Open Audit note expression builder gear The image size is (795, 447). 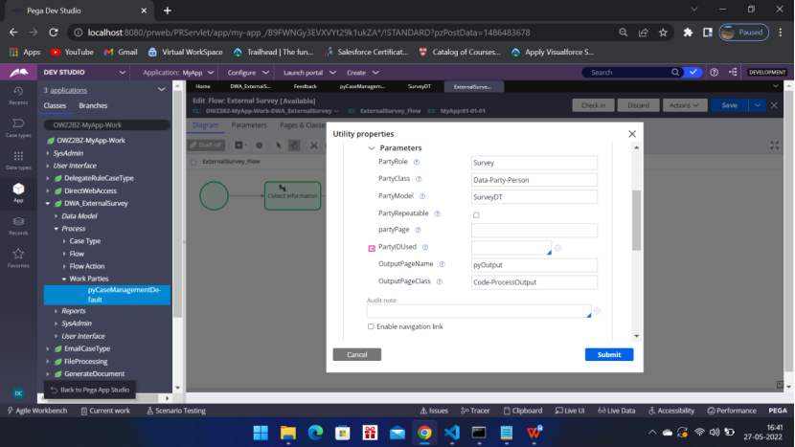pos(597,311)
